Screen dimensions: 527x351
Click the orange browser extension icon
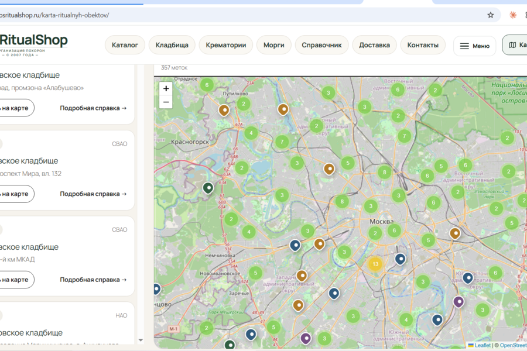[x=512, y=15]
